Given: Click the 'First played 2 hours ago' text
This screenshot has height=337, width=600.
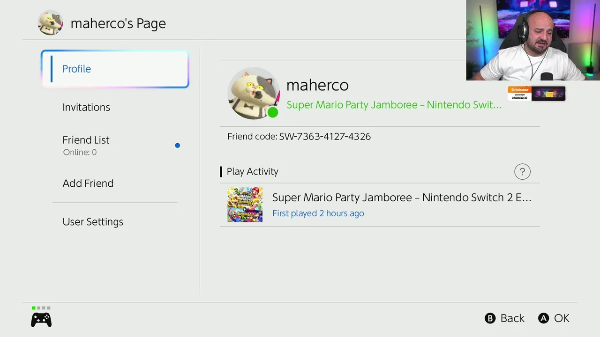Looking at the screenshot, I should click(318, 213).
